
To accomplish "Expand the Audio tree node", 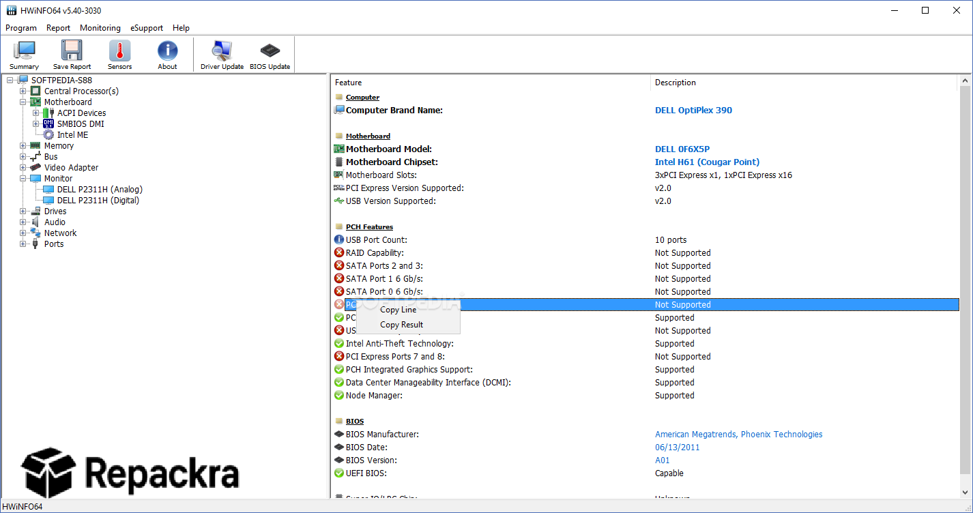I will tap(23, 222).
